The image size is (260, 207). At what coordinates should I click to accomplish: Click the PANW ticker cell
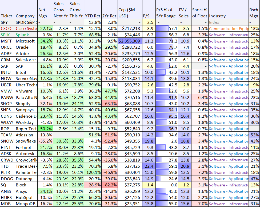coord(7,97)
